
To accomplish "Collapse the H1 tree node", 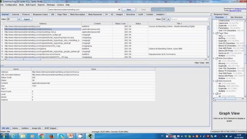I will click(x=214, y=94).
